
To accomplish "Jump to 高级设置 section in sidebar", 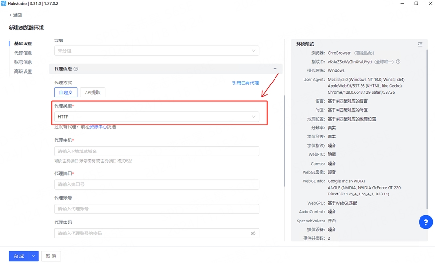I will coord(23,72).
